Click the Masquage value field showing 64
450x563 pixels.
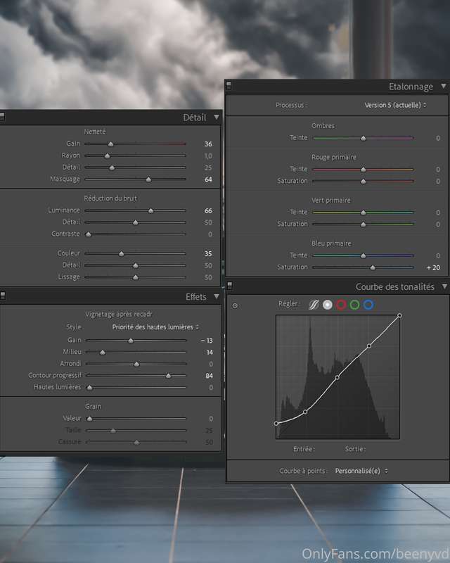[x=208, y=179]
